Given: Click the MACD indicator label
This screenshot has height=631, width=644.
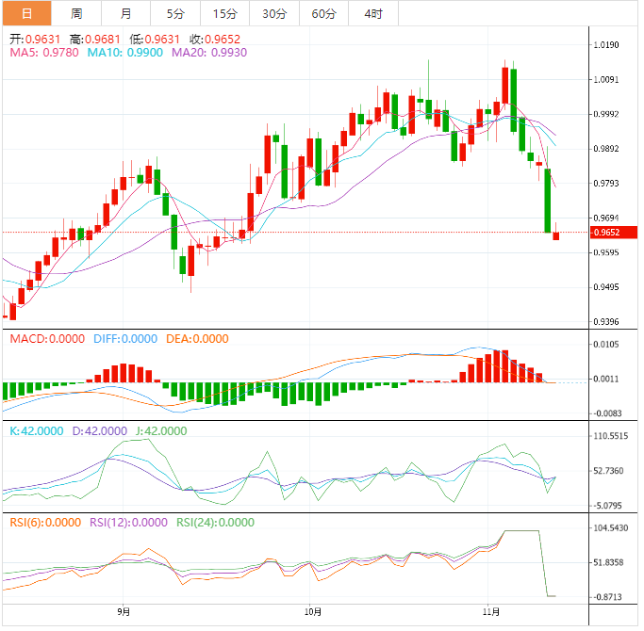Looking at the screenshot, I should (x=47, y=339).
